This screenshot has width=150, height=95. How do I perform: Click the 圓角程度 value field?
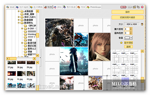pyautogui.click(x=127, y=33)
